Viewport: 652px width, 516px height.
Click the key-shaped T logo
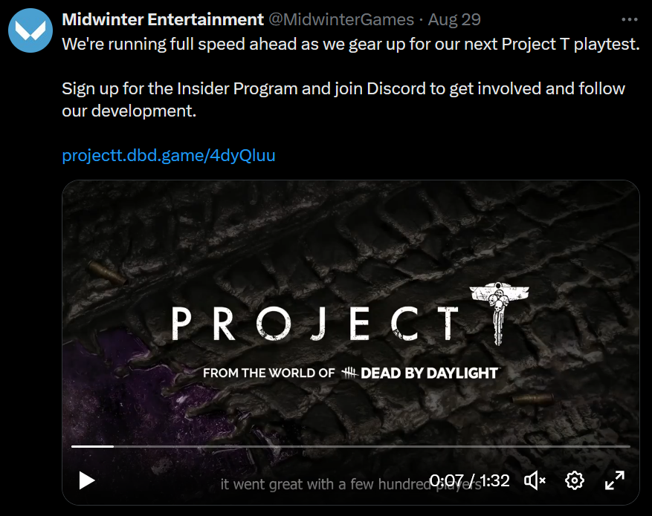(499, 313)
